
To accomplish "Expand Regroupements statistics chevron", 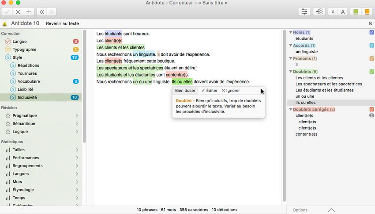I will point(77,166).
